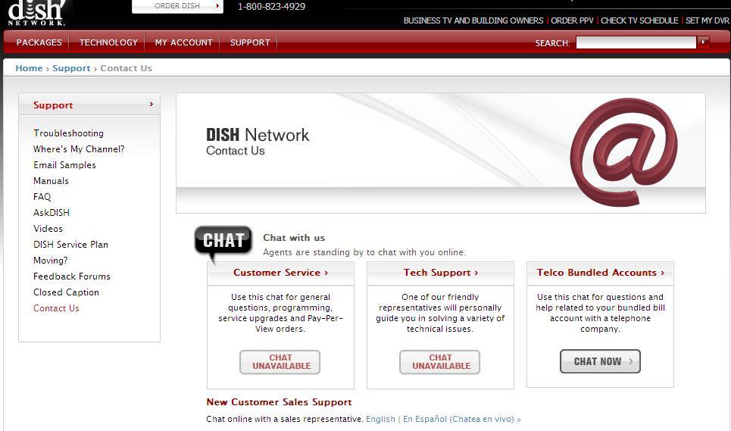Click the CHAT NOW button
Viewport: 731px width, 431px height.
tap(600, 361)
